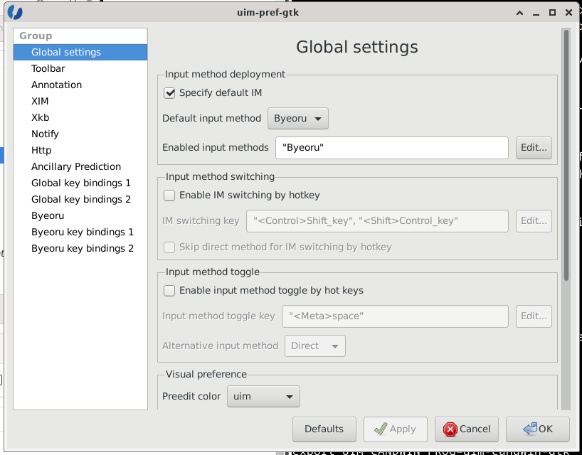Close the uim-pref-gtk window
Screen dimensions: 582x455
point(568,13)
